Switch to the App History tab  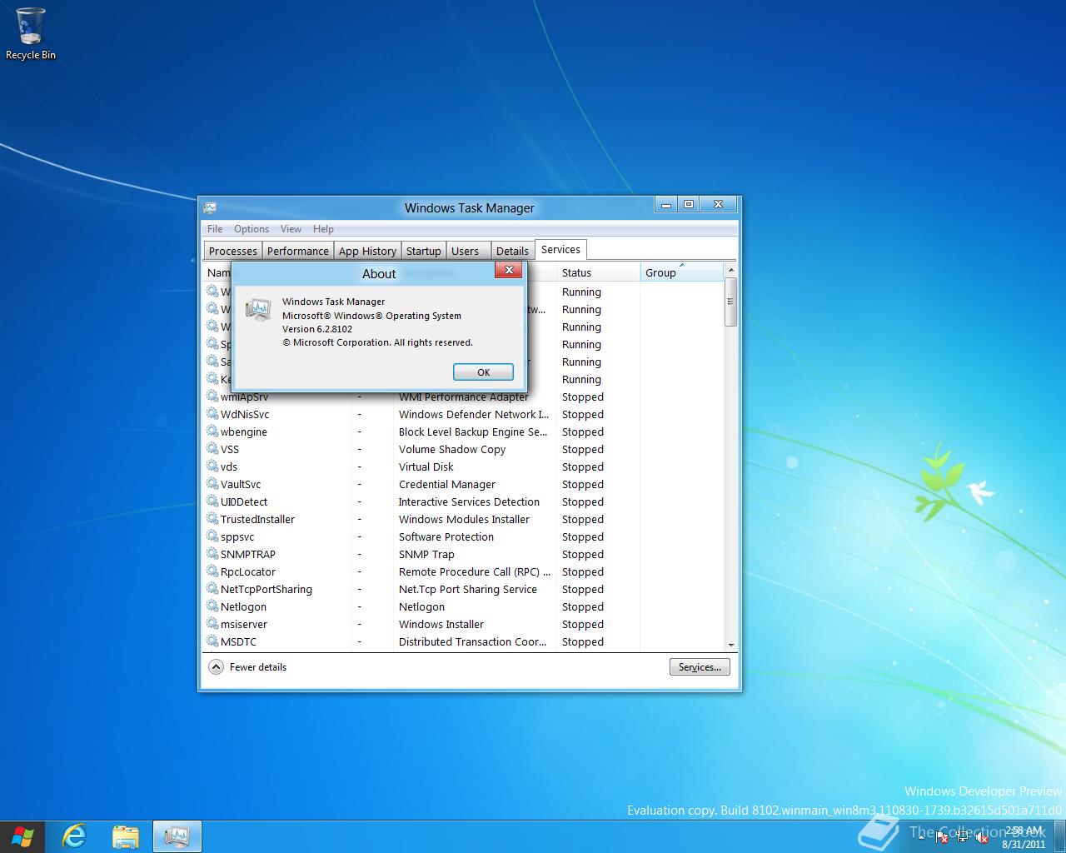[x=367, y=251]
